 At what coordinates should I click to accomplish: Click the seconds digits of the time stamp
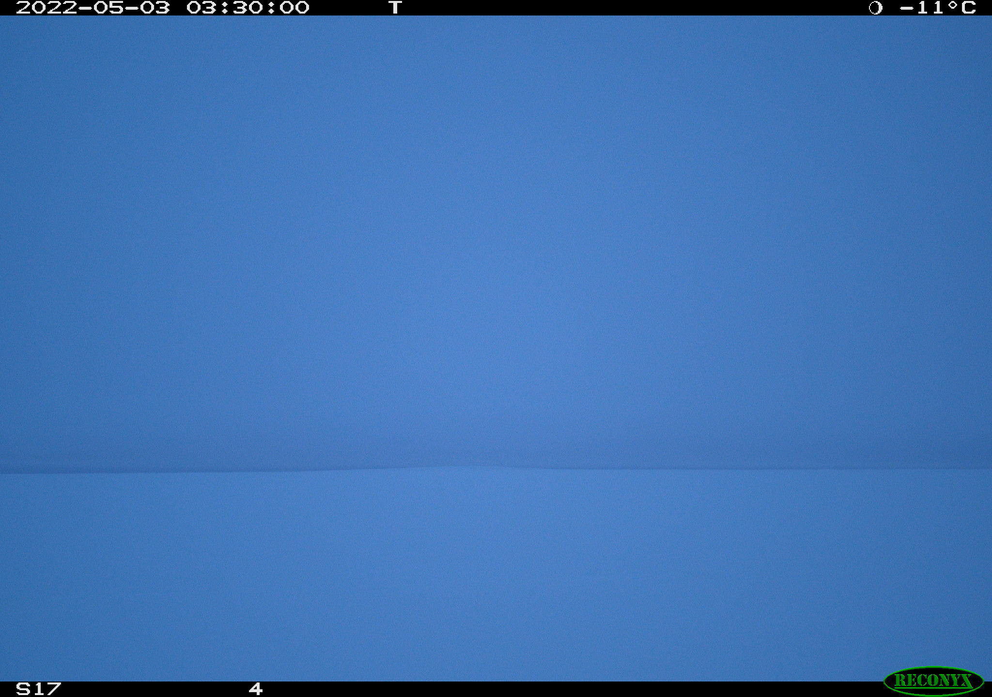[x=294, y=8]
